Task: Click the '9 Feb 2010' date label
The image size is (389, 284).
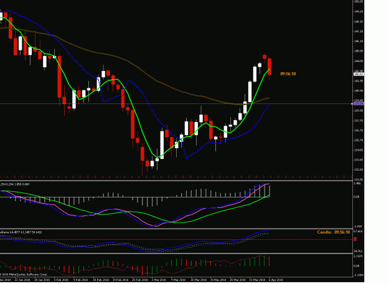Action: coord(81,280)
